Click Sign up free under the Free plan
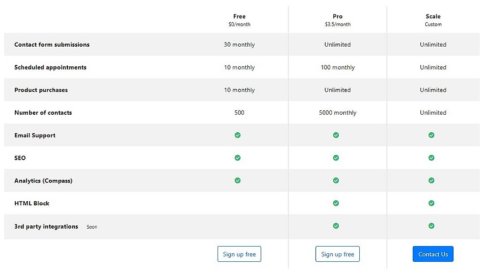Viewport: 480px width, 273px height. 239,254
